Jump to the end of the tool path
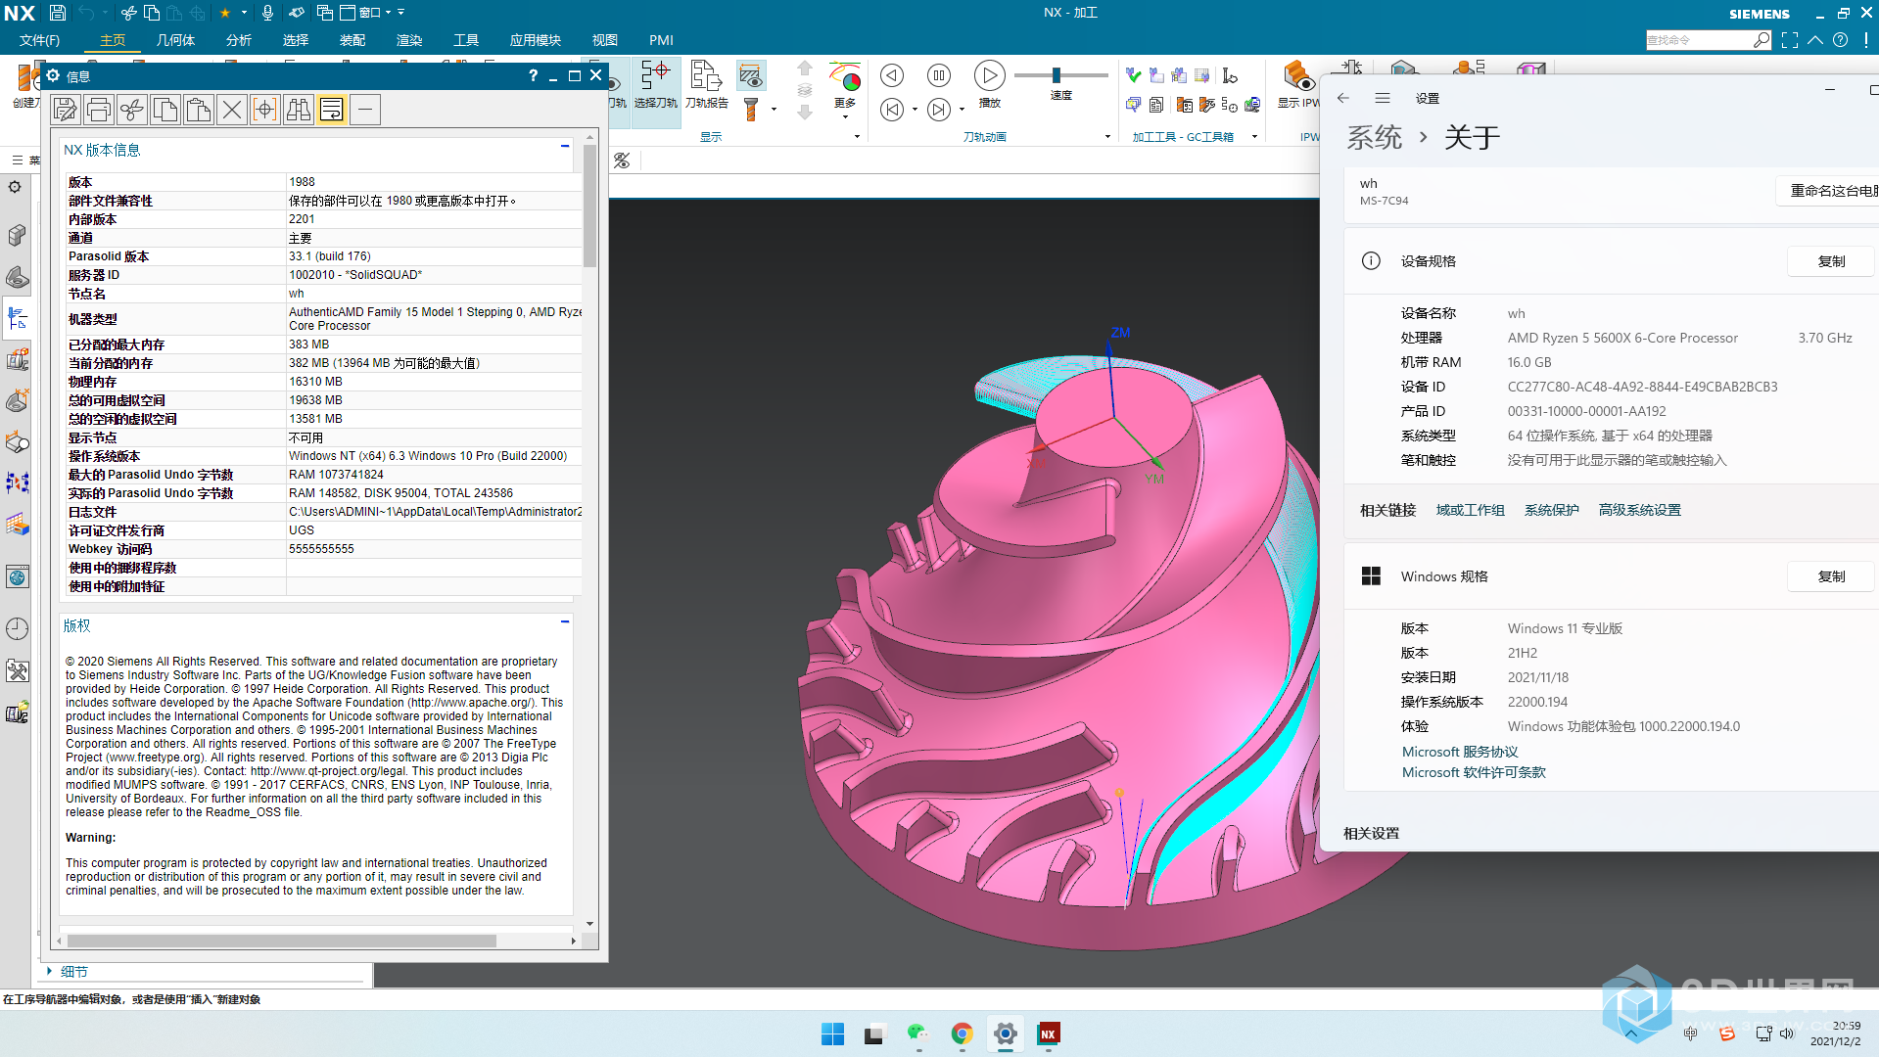Image resolution: width=1879 pixels, height=1057 pixels. pyautogui.click(x=939, y=110)
